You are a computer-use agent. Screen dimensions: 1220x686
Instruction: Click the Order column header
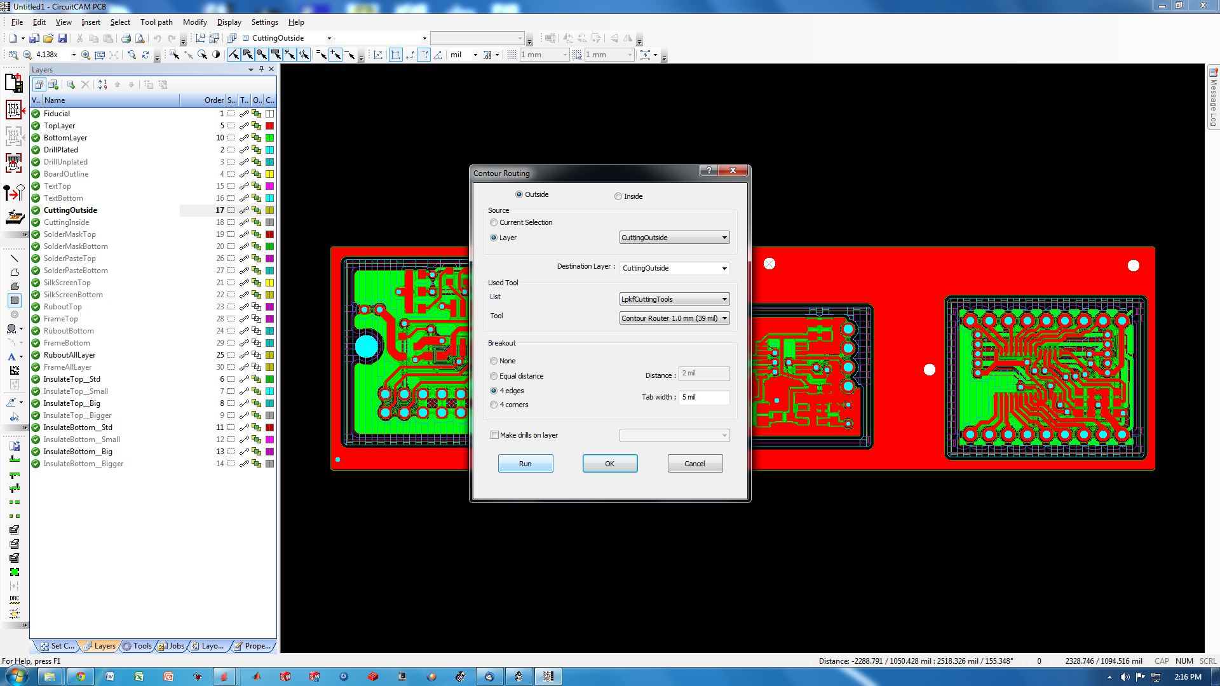[x=202, y=100]
